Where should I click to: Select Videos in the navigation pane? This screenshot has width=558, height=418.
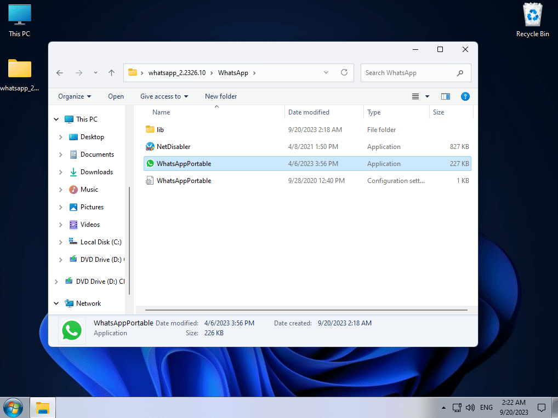[x=90, y=225]
